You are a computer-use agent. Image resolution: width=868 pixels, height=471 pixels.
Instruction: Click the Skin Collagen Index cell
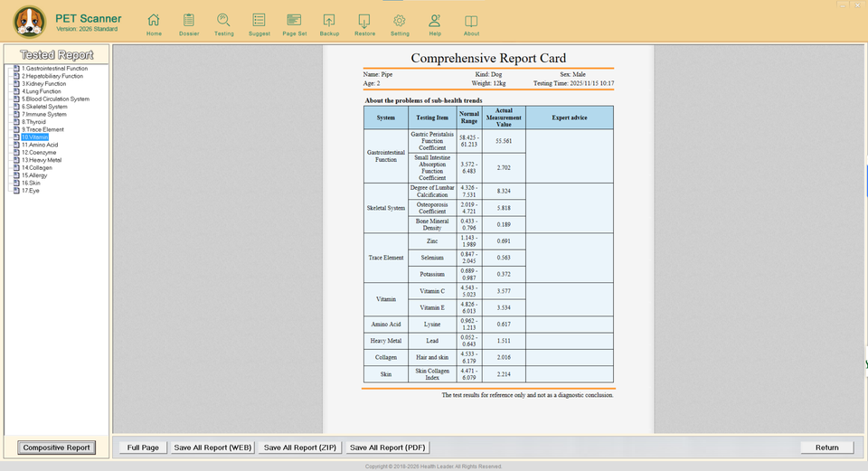point(432,374)
